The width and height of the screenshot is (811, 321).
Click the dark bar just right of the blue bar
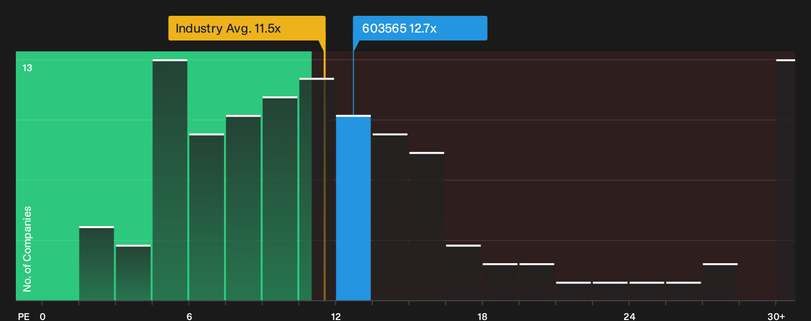click(390, 217)
